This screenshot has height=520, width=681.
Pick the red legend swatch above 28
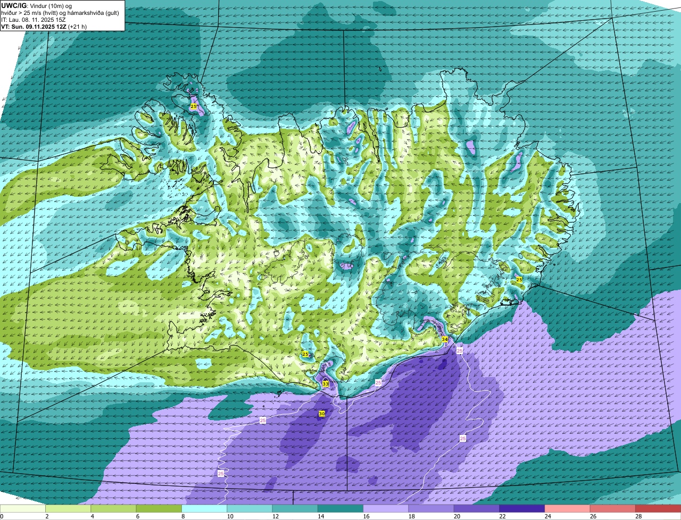click(658, 509)
